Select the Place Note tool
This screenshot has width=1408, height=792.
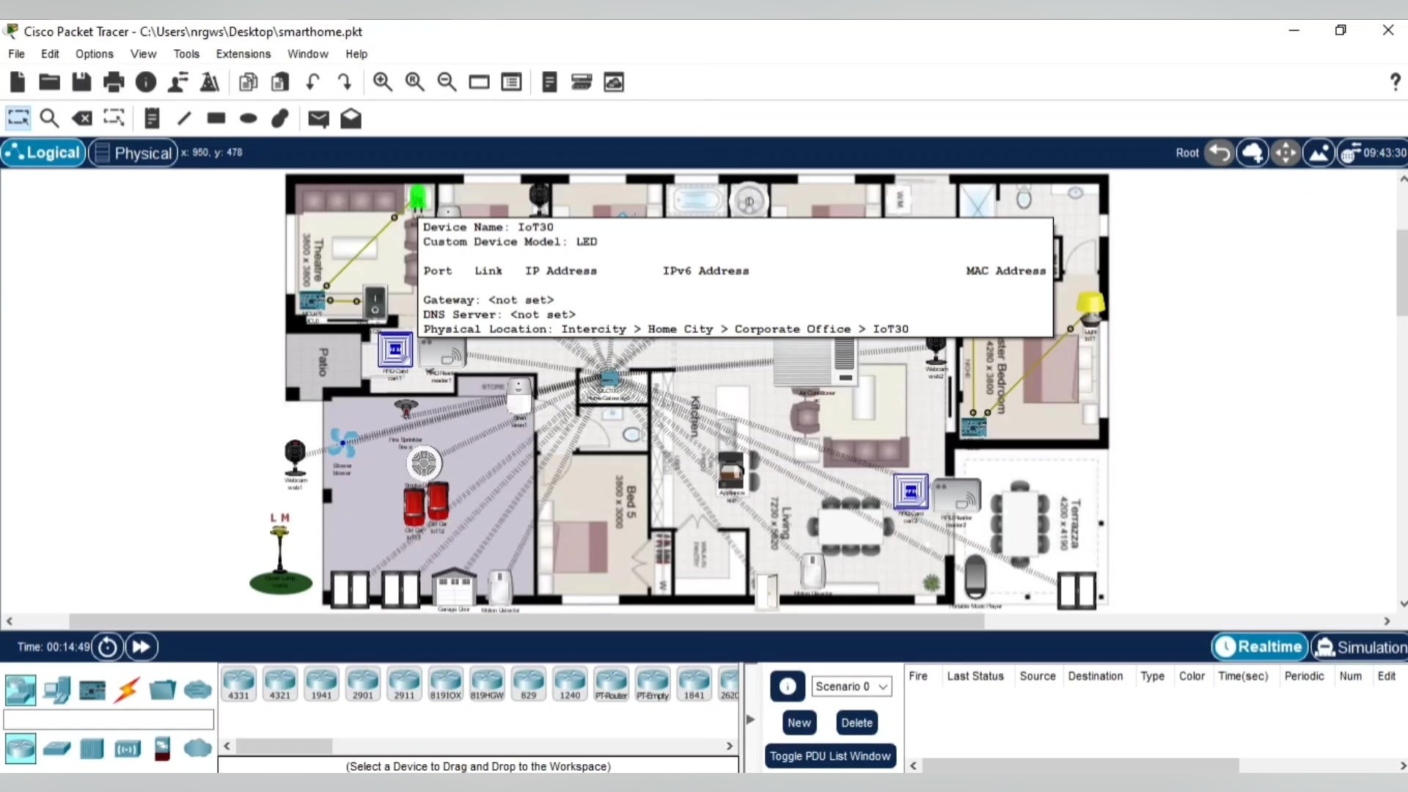click(152, 118)
